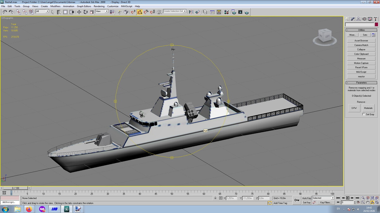
Task: Select the Pan View hand icon
Action: [367, 203]
